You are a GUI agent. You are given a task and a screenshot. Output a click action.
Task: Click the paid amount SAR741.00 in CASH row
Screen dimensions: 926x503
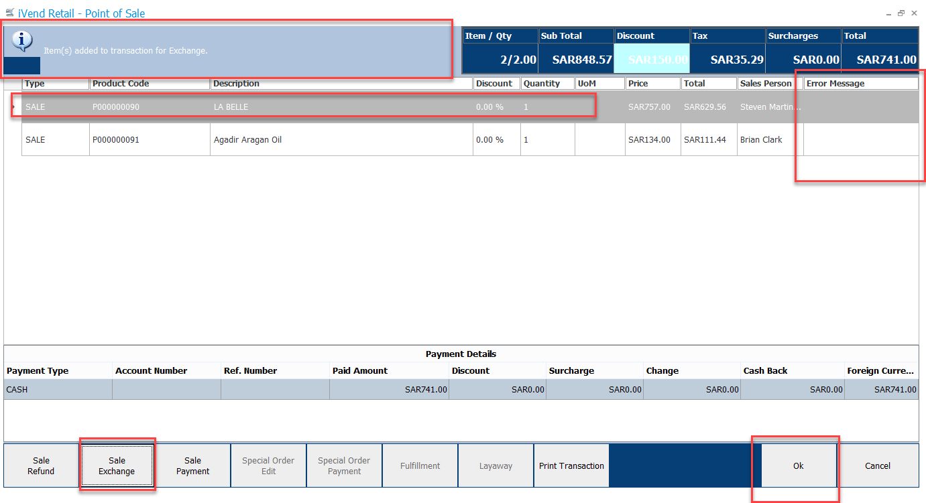[x=426, y=389]
